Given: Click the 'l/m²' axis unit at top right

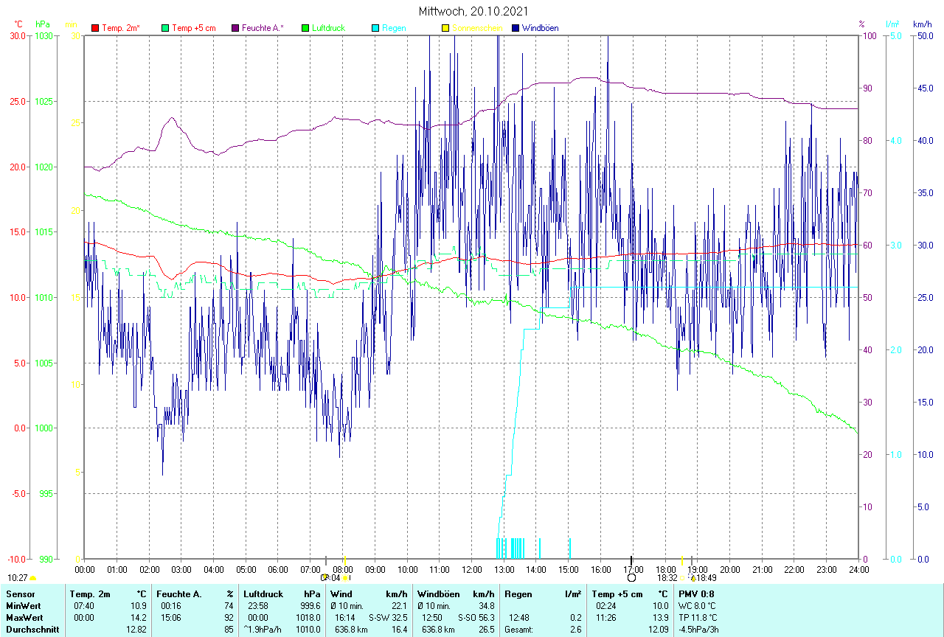Looking at the screenshot, I should click(x=892, y=24).
